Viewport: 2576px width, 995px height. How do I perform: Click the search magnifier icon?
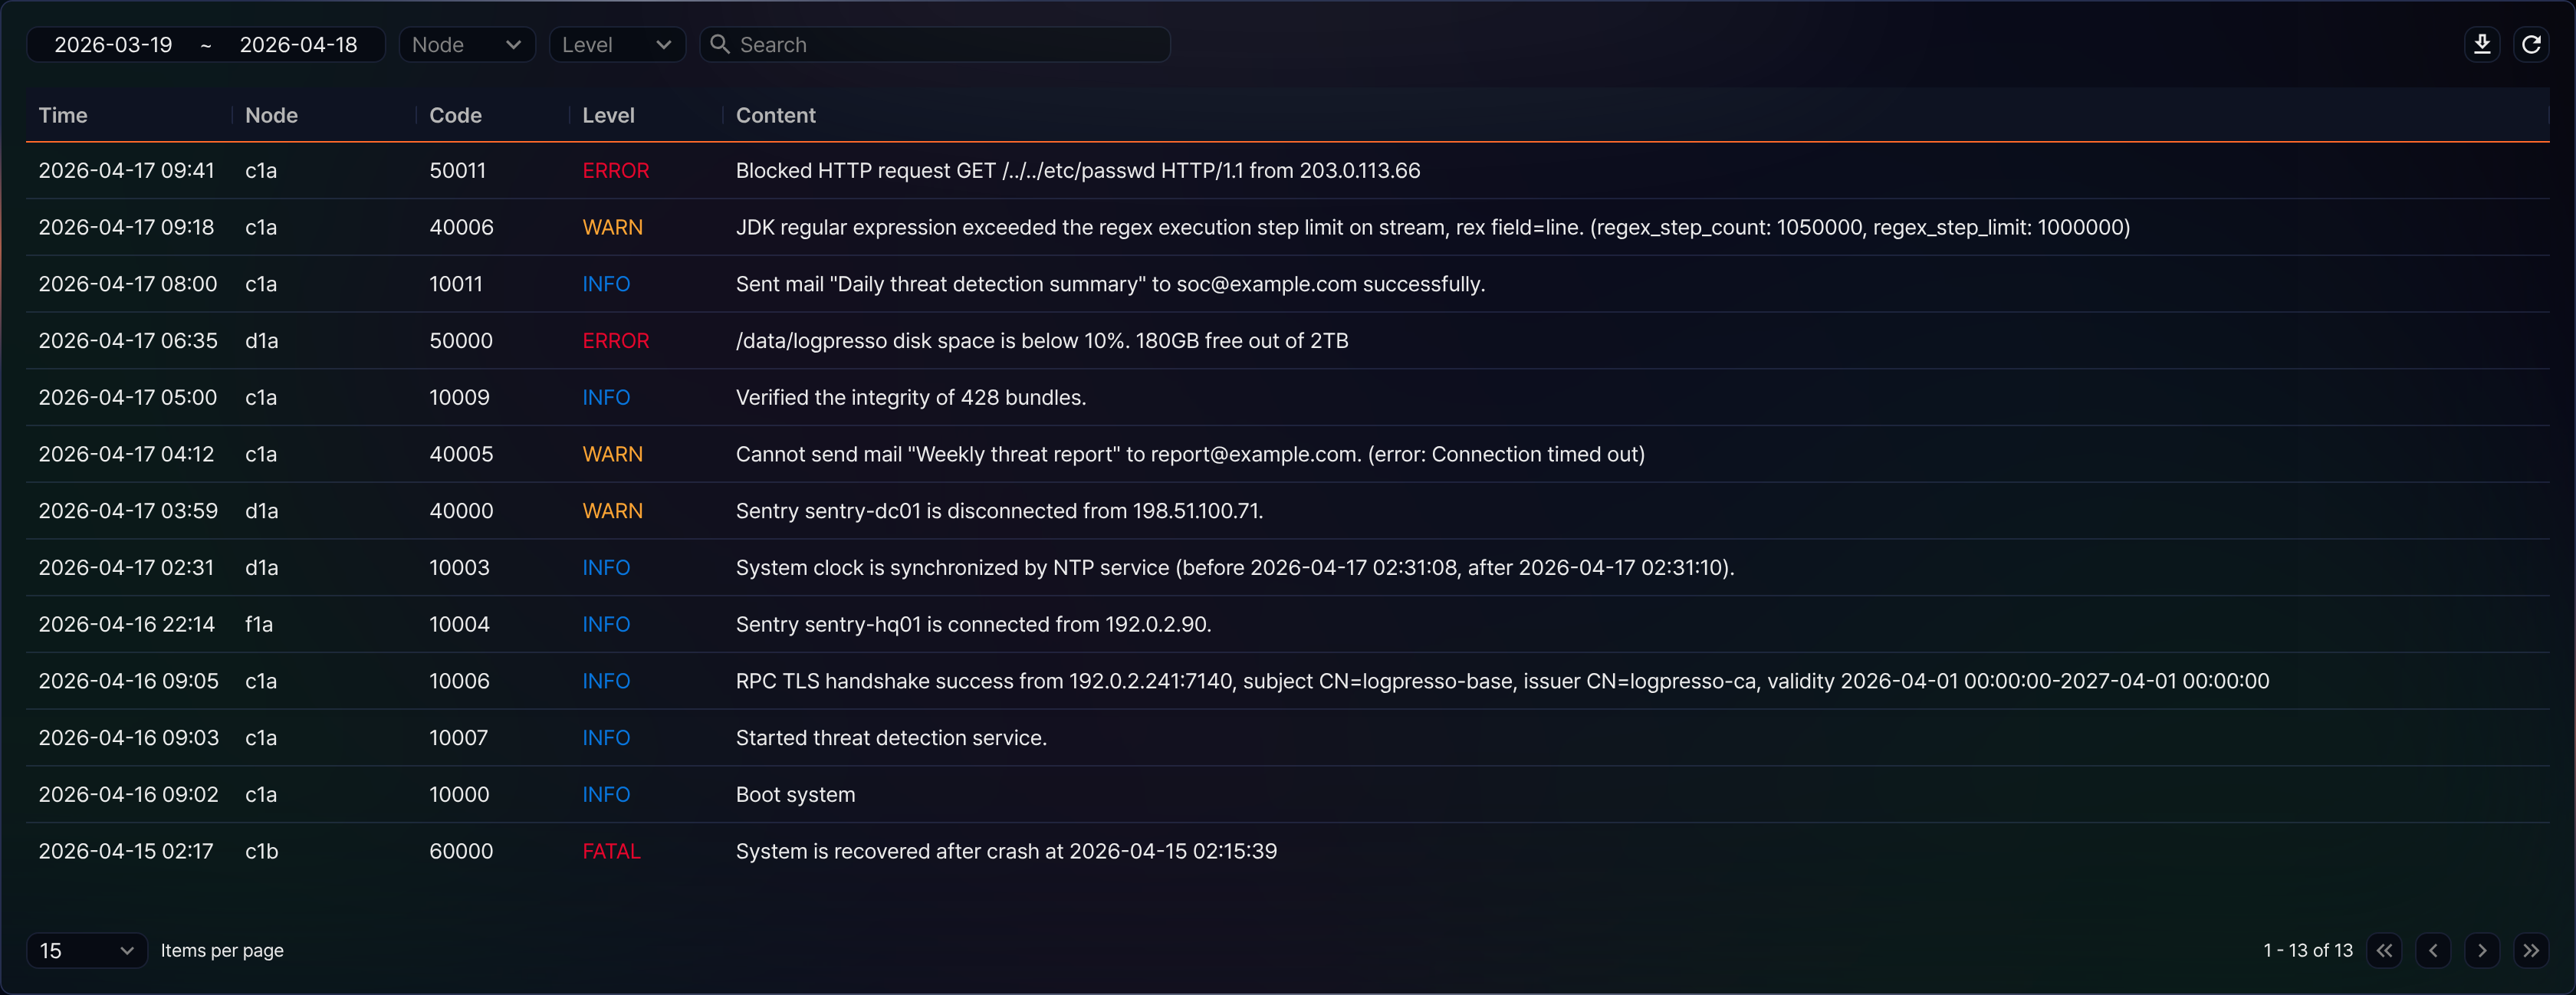719,44
